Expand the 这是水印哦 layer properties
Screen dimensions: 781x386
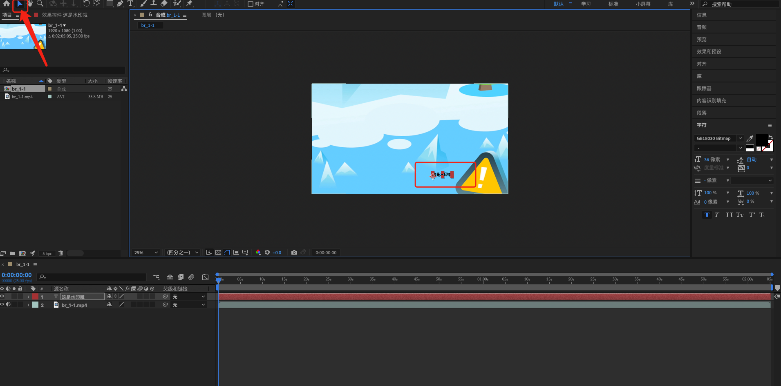28,297
